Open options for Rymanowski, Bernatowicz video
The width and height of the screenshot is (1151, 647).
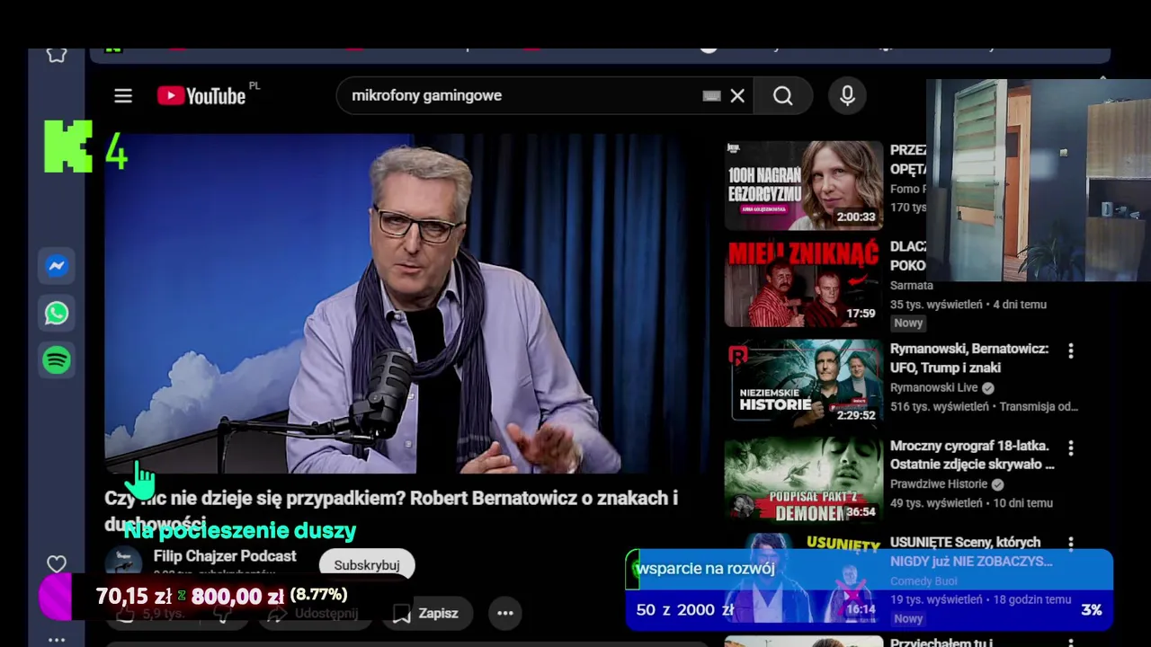[1070, 350]
